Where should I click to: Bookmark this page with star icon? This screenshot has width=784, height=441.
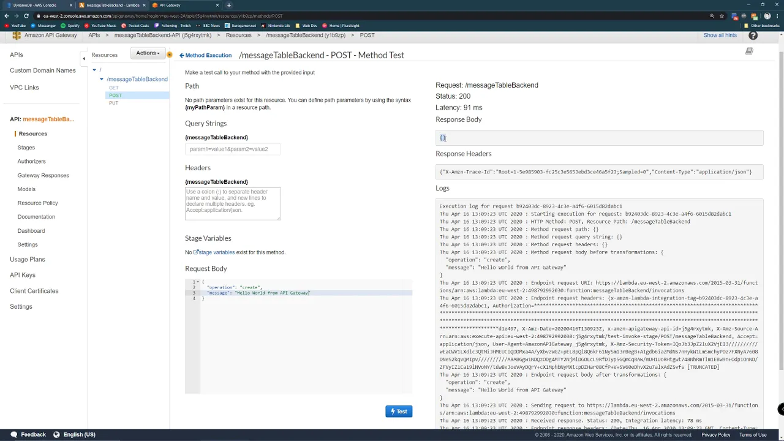[722, 16]
